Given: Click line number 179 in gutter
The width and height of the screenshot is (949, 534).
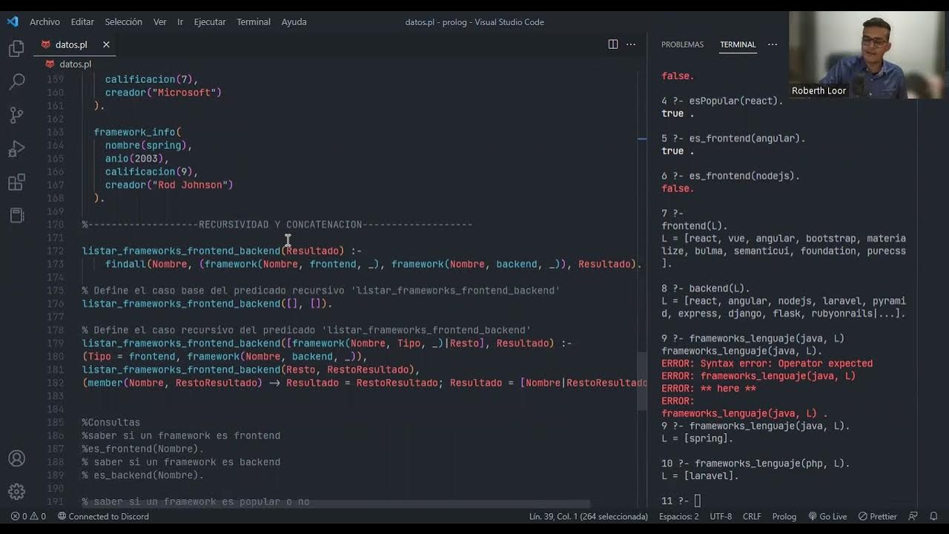Looking at the screenshot, I should click(x=56, y=343).
